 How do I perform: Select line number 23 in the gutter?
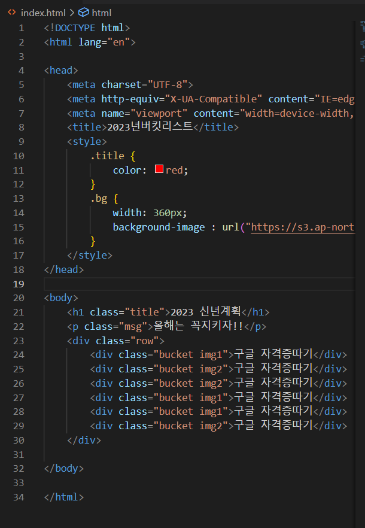pyautogui.click(x=19, y=341)
